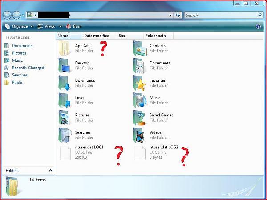Screen dimensions: 267x200
Task: Click the Searches icon in Favorite Links
Action: pos(7,75)
